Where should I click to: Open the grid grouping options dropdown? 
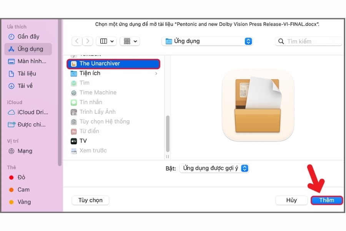tap(130, 41)
